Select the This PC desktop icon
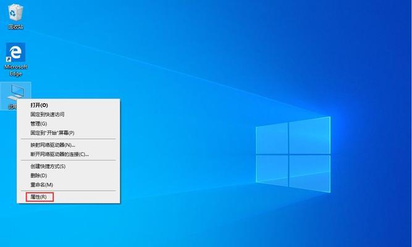Viewport: 412px width, 247px height. pos(15,96)
